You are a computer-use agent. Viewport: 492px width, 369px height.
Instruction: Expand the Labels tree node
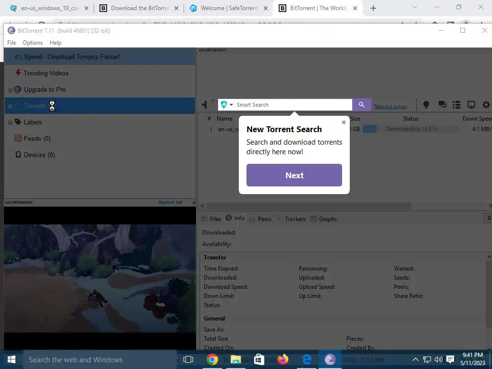[x=10, y=123]
